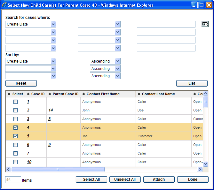Uncheck the checkbox for case 5

tap(15, 136)
